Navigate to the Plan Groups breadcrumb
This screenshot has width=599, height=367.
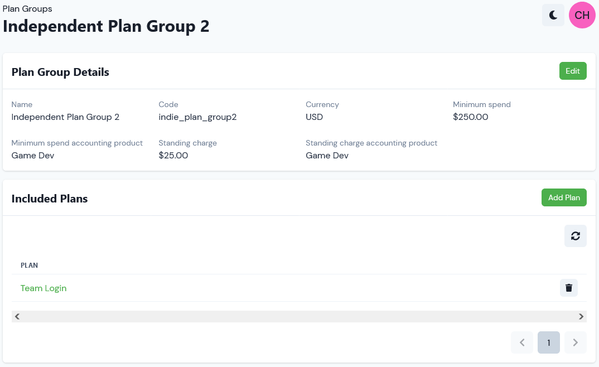coord(27,9)
